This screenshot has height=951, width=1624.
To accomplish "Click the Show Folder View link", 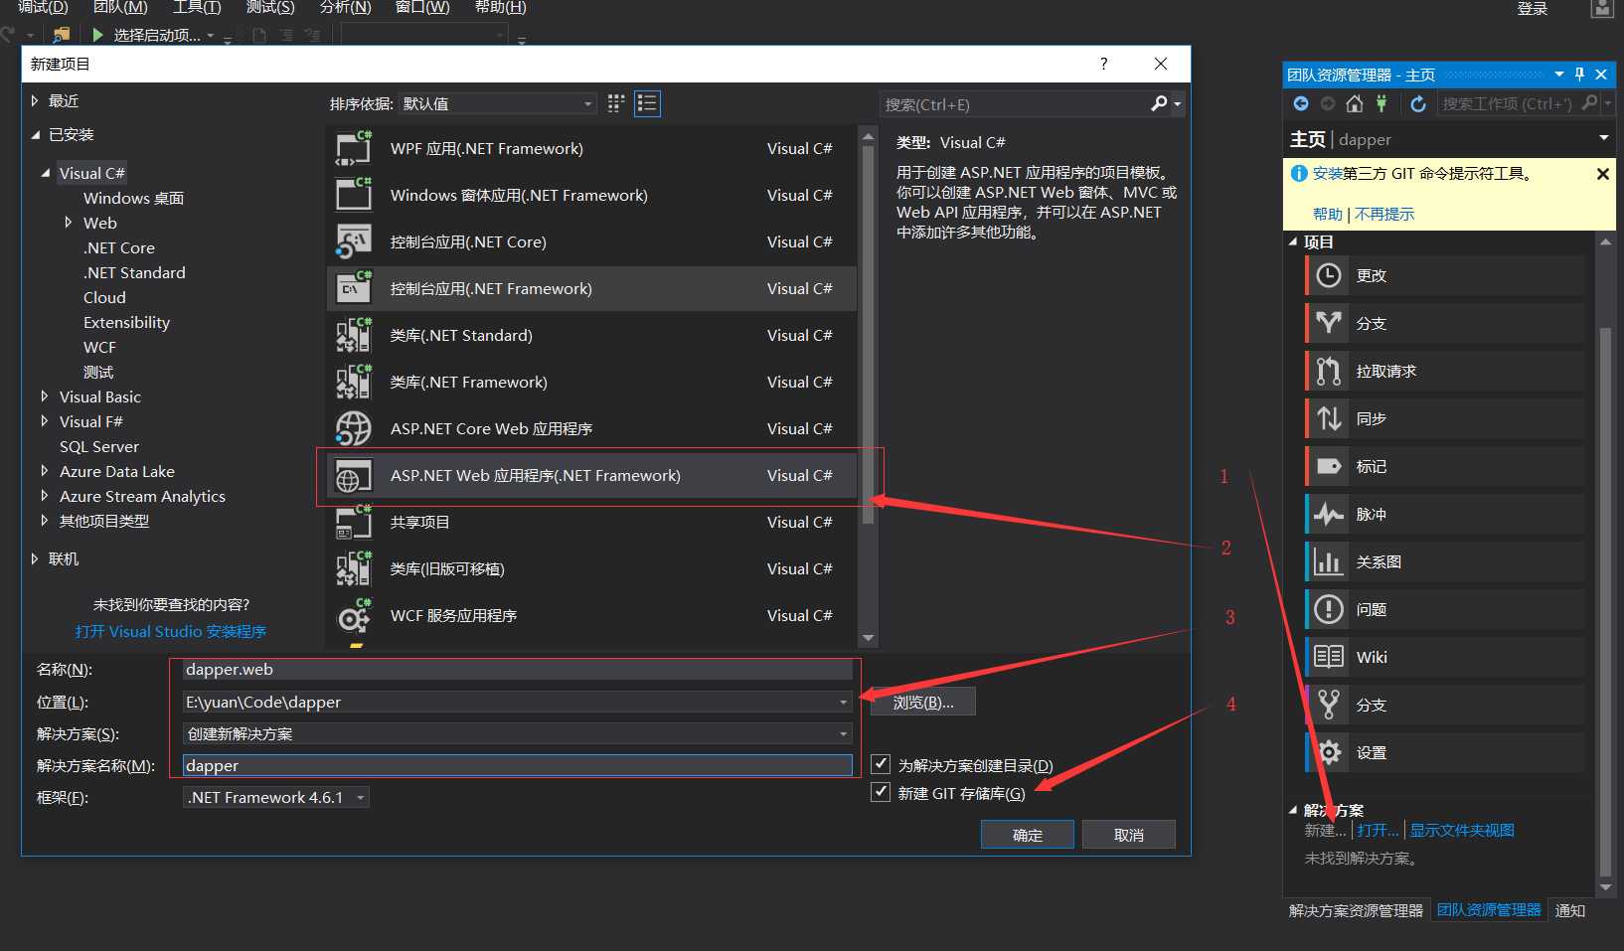I will 1462,830.
